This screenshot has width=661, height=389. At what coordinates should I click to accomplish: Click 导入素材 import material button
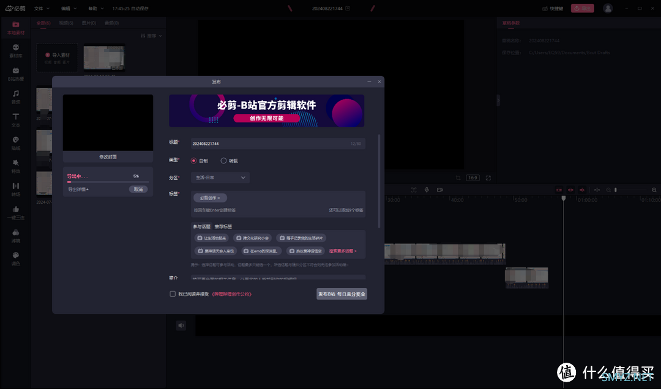(58, 57)
